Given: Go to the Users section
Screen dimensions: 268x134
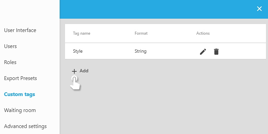Looking at the screenshot, I should (x=10, y=46).
